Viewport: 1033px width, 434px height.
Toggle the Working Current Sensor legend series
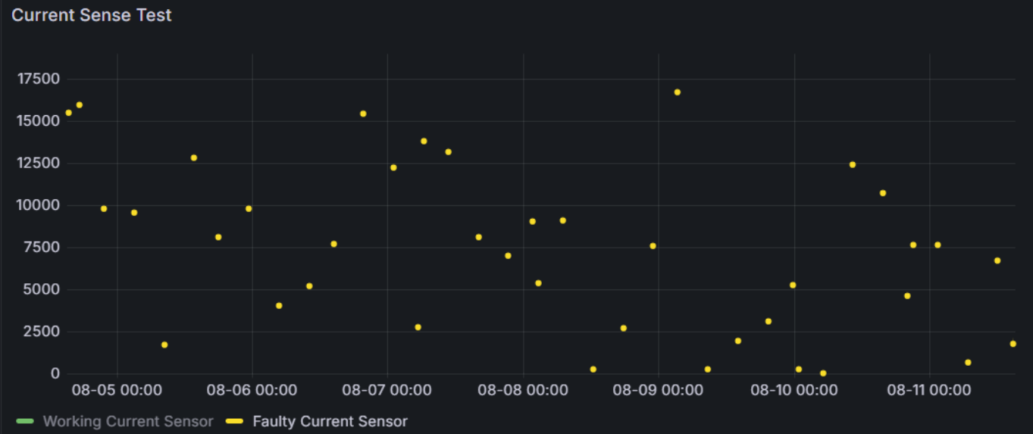127,421
